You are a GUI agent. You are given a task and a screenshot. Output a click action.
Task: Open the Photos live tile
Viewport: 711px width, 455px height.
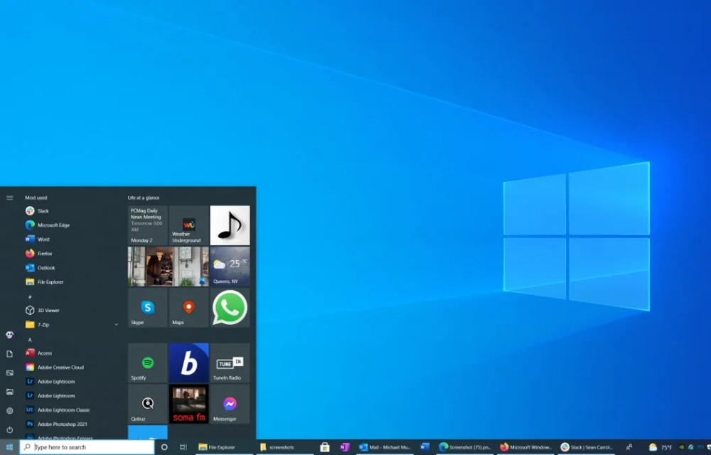coord(169,267)
